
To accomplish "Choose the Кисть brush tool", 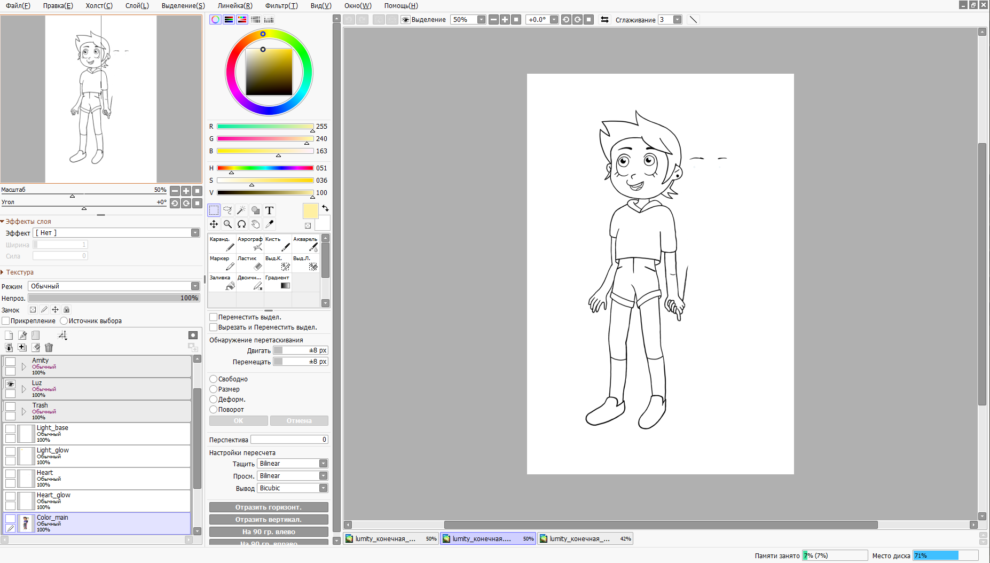I will [x=278, y=244].
